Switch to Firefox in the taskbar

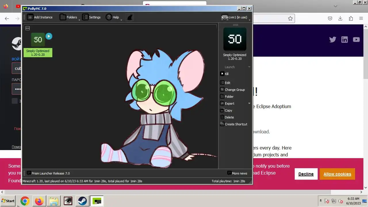39,201
